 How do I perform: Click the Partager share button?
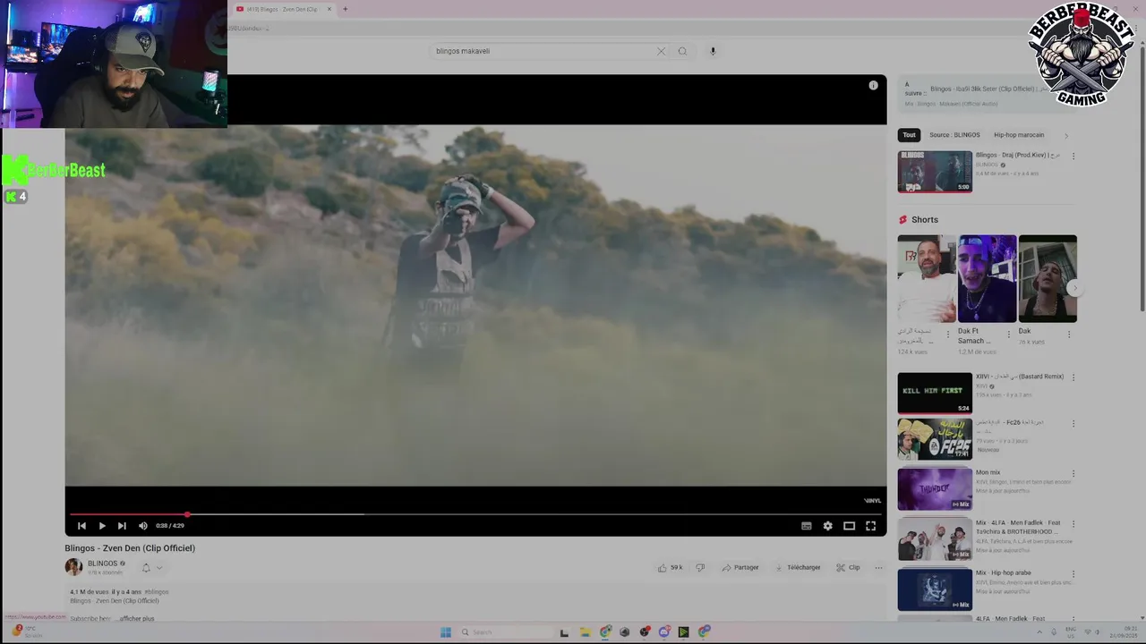coord(740,567)
